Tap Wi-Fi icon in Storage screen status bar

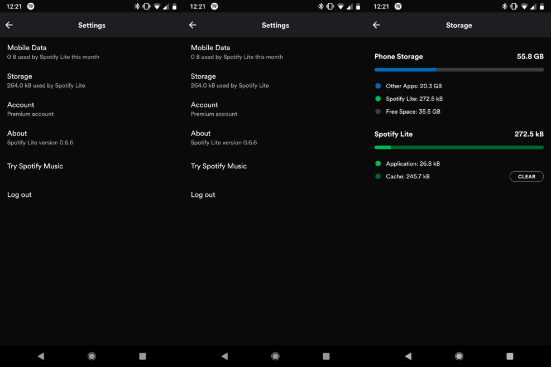(x=524, y=6)
